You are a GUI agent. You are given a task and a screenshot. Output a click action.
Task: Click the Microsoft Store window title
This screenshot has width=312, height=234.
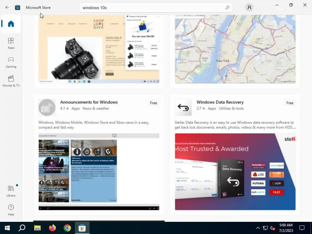[38, 8]
